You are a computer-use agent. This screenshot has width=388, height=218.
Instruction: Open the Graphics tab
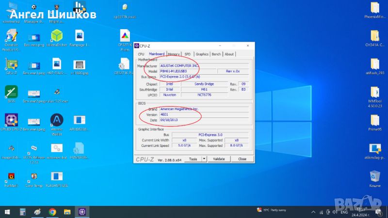tap(202, 54)
